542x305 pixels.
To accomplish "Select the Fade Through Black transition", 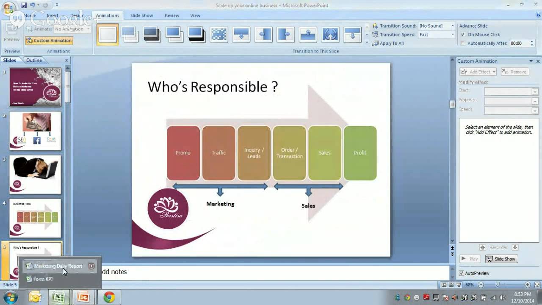I will [x=152, y=34].
